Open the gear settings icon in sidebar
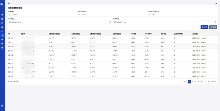This screenshot has height=111, width=220. point(2,27)
